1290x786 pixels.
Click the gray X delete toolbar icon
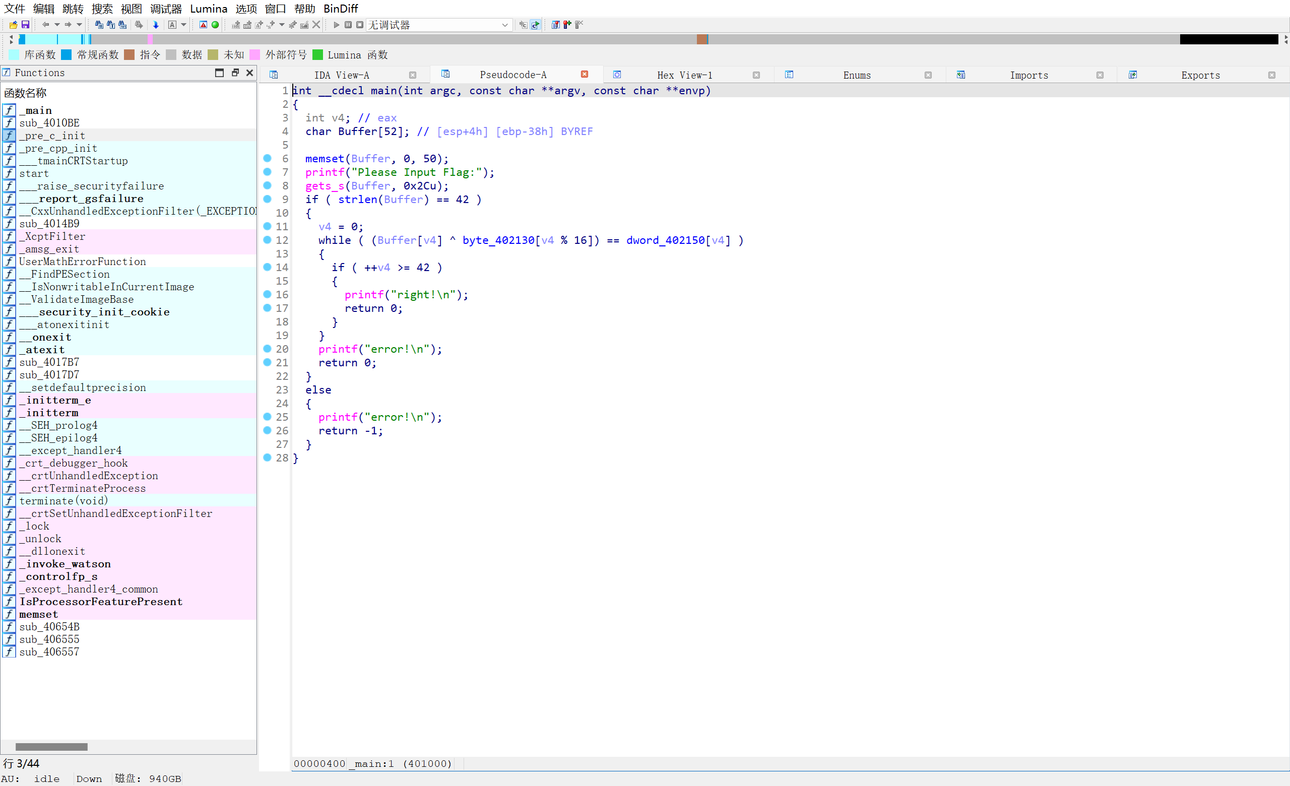pyautogui.click(x=315, y=25)
